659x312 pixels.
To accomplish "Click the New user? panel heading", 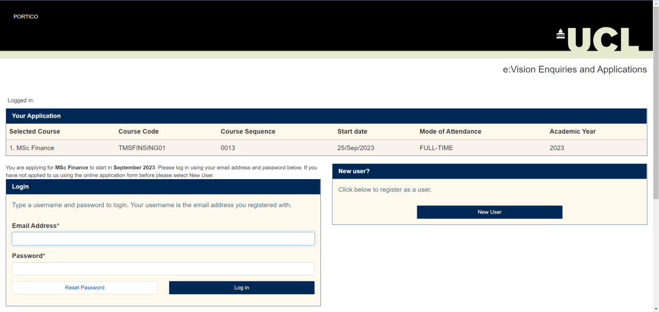I will [354, 171].
